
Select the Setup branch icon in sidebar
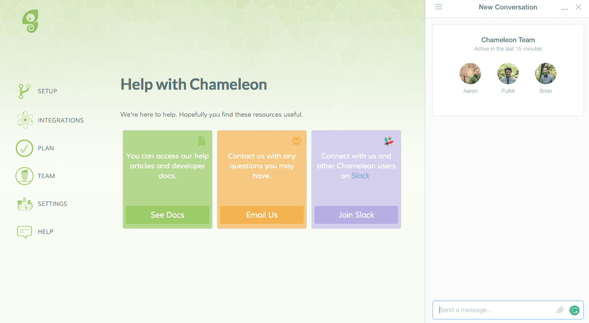(x=25, y=90)
